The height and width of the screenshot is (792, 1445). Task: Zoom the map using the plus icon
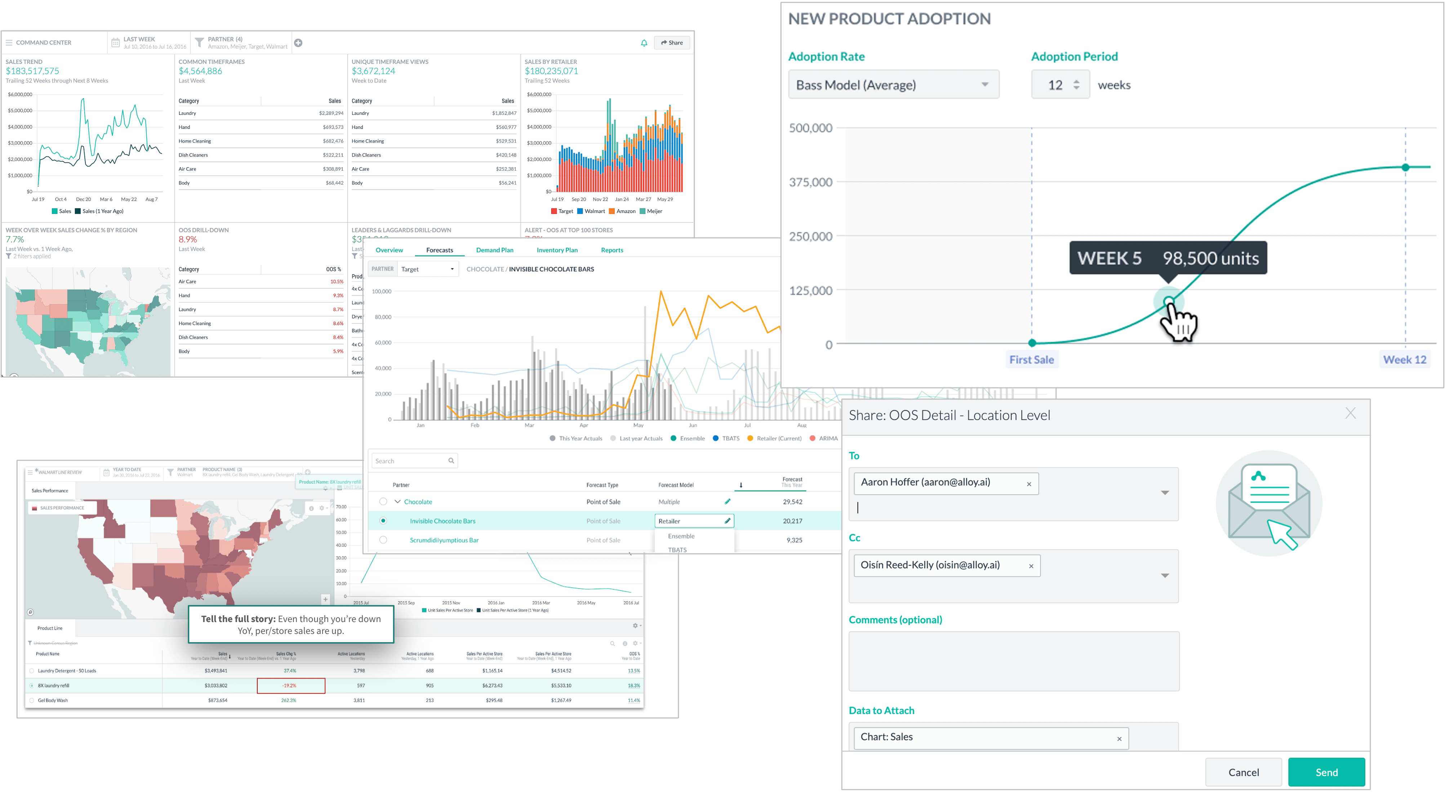point(325,599)
